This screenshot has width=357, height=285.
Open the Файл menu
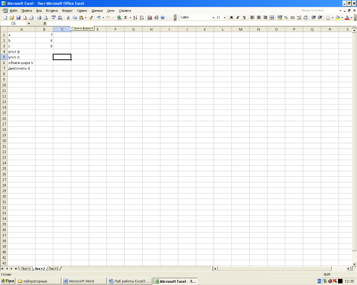(x=13, y=11)
